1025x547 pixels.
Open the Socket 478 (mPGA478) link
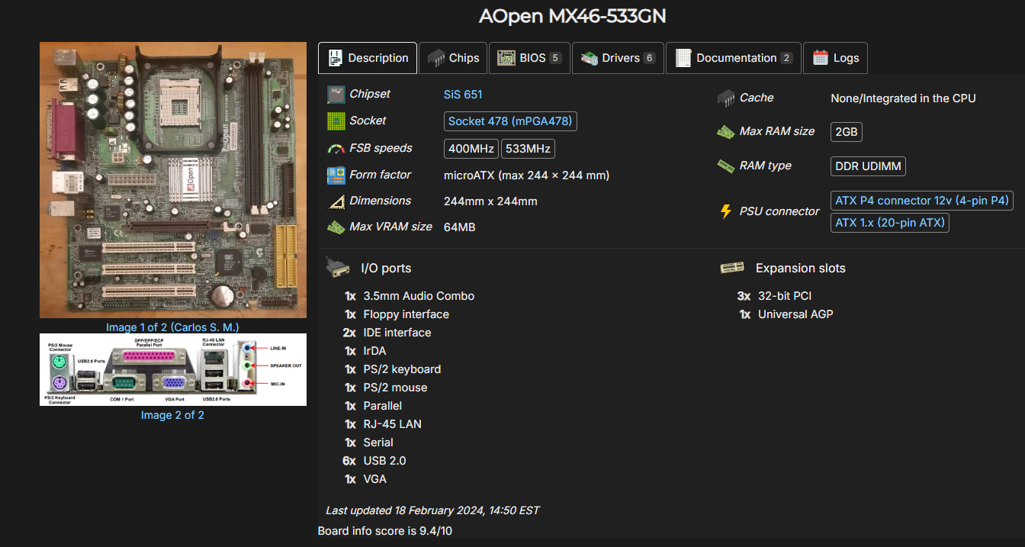tap(510, 121)
